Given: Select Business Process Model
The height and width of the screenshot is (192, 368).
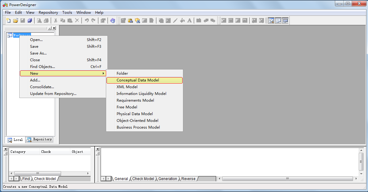Looking at the screenshot, I should [x=145, y=127].
